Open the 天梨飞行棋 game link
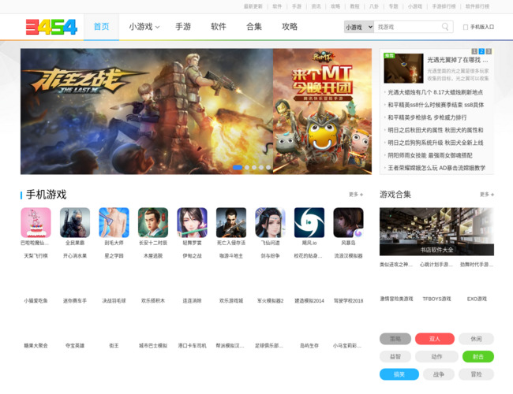This screenshot has height=394, width=513. click(36, 256)
